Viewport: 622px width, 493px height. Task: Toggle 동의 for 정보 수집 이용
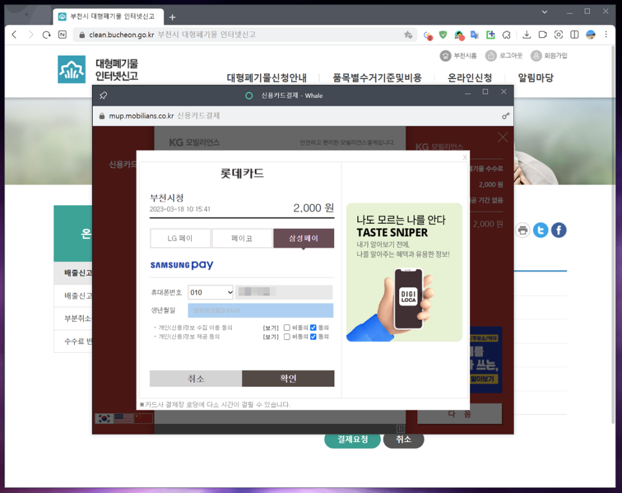[314, 328]
